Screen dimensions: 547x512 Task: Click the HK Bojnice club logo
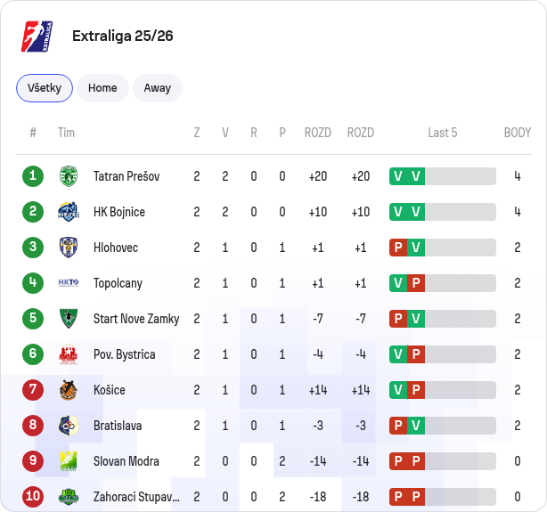[69, 212]
